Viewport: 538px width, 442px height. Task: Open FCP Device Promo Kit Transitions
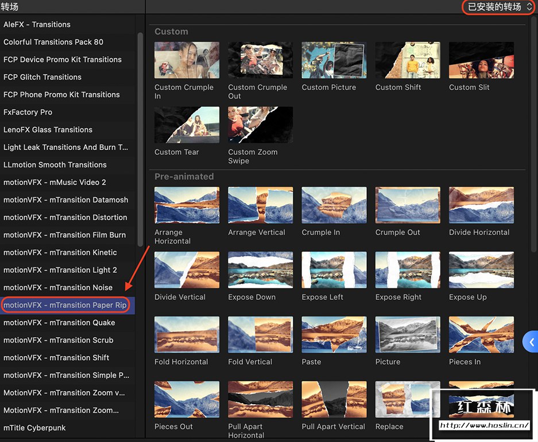pos(68,59)
